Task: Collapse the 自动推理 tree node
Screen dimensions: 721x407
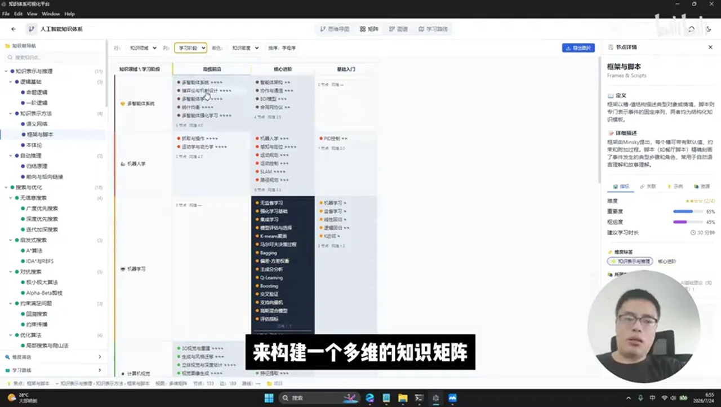Action: tap(11, 156)
